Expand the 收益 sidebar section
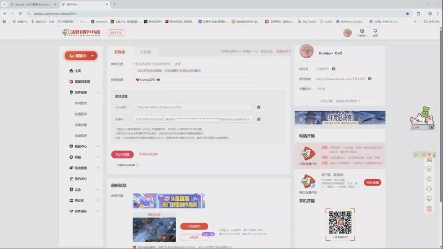 point(98,157)
